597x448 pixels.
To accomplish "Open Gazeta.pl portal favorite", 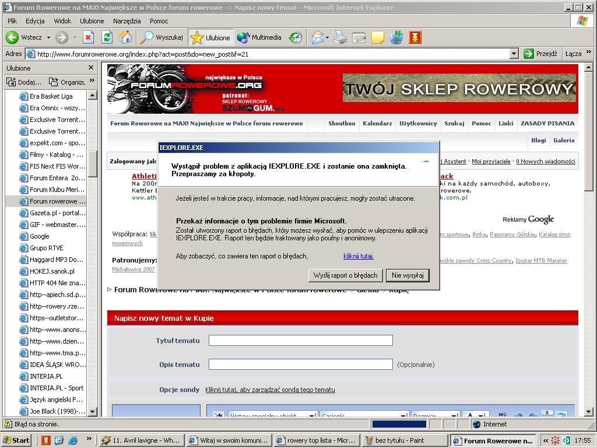I will click(52, 213).
